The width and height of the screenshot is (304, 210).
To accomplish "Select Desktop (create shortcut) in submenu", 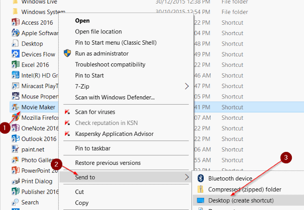I will click(x=241, y=200).
